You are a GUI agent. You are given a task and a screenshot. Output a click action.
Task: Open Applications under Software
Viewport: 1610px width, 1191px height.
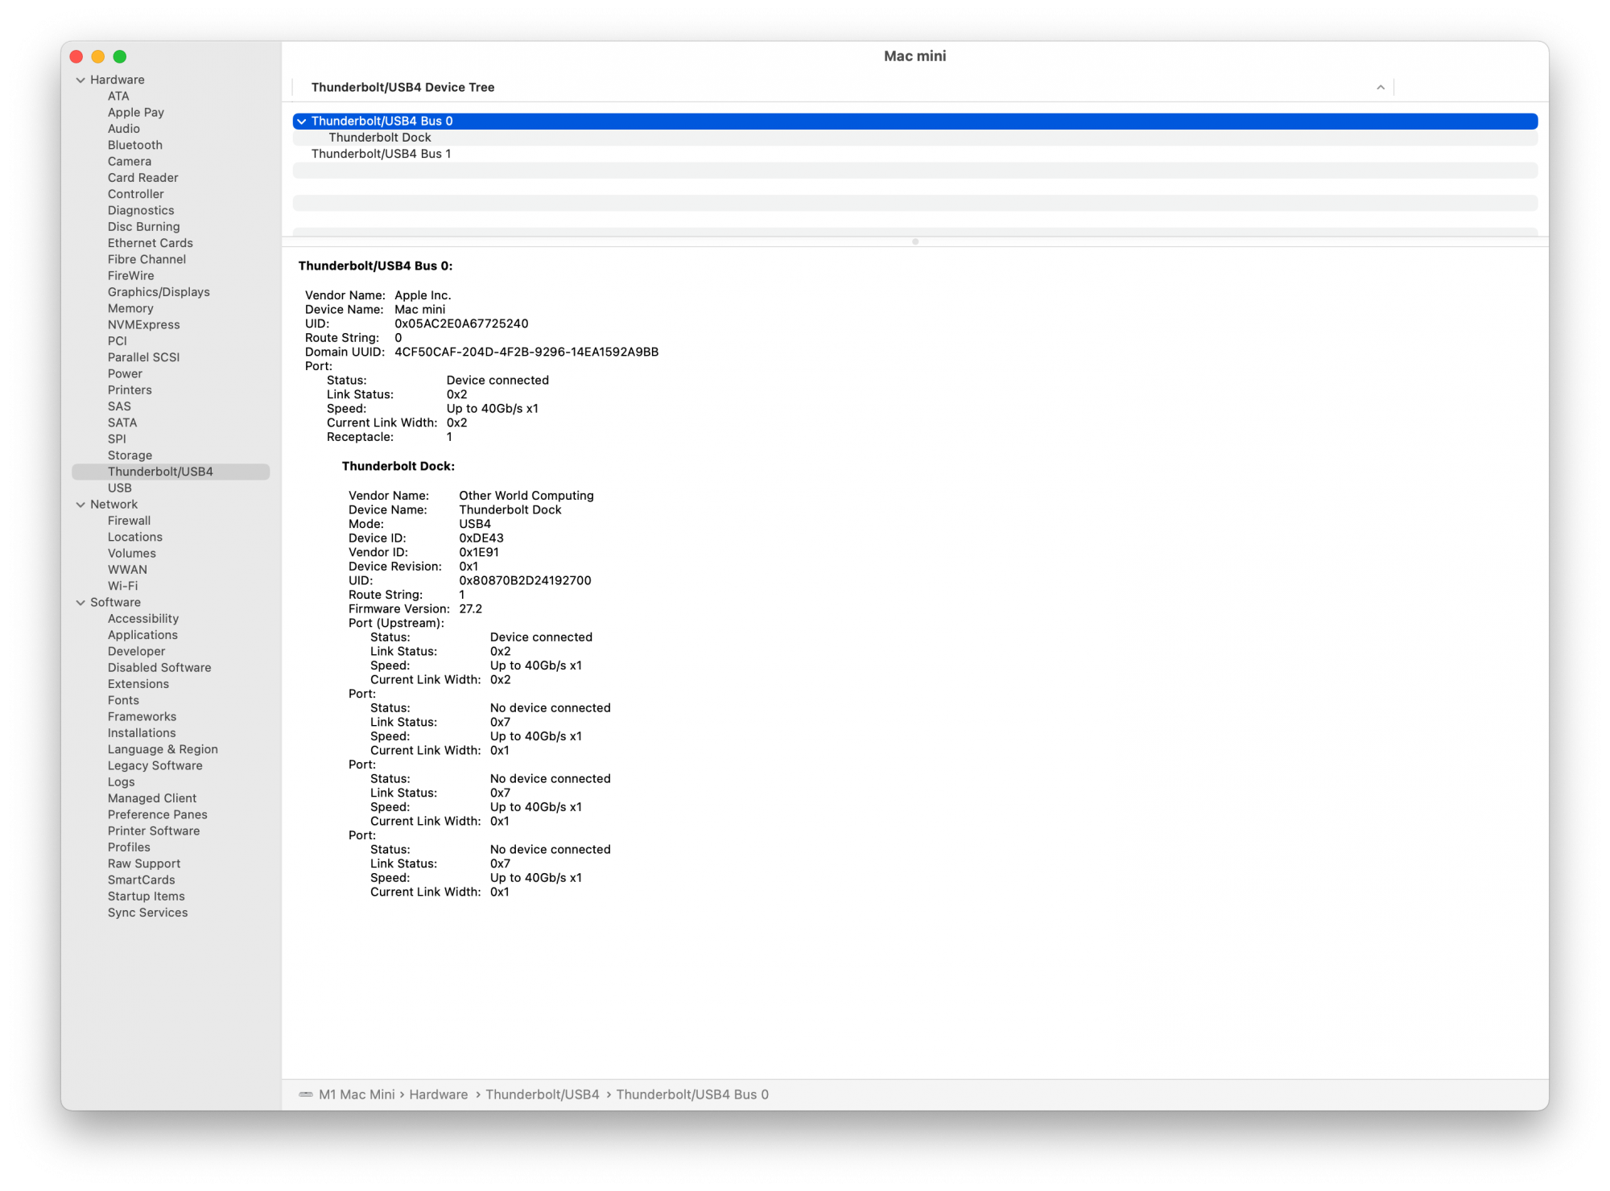pos(142,635)
